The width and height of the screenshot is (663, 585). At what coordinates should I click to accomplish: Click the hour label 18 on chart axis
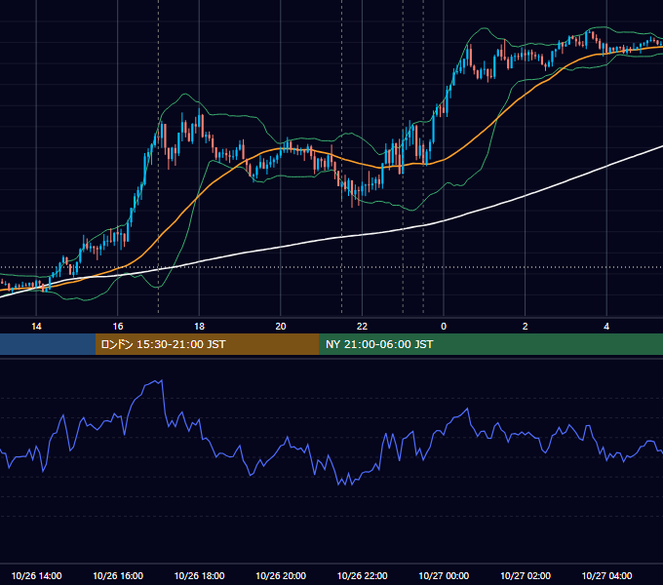tap(199, 327)
